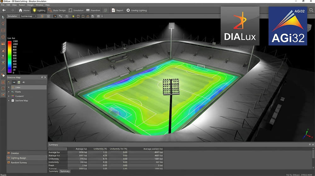Open the File menu

tap(3, 5)
